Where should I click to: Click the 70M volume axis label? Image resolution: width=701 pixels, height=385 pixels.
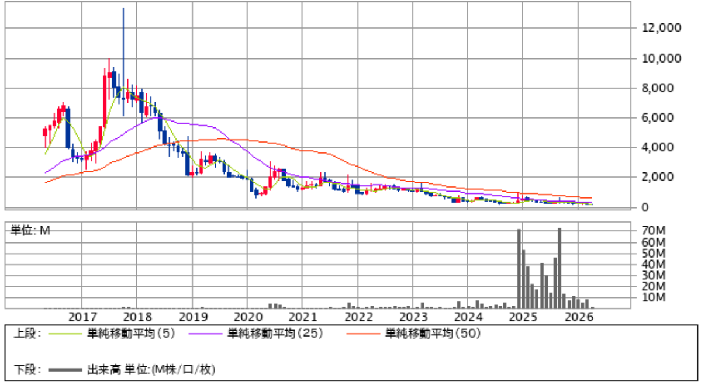pyautogui.click(x=654, y=231)
